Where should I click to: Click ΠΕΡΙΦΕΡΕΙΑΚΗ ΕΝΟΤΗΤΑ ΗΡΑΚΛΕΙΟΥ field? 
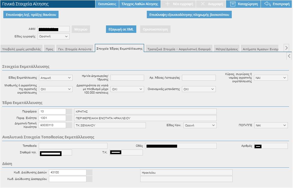[145, 118]
